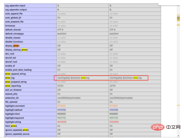This screenshot has height=138, width=184.
Task: Select the disable_classes directive name
Action: tap(13, 38)
